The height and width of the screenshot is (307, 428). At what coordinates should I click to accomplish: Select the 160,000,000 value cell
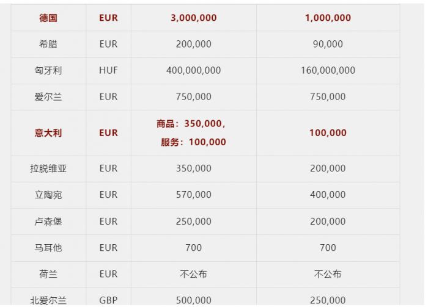tap(328, 70)
